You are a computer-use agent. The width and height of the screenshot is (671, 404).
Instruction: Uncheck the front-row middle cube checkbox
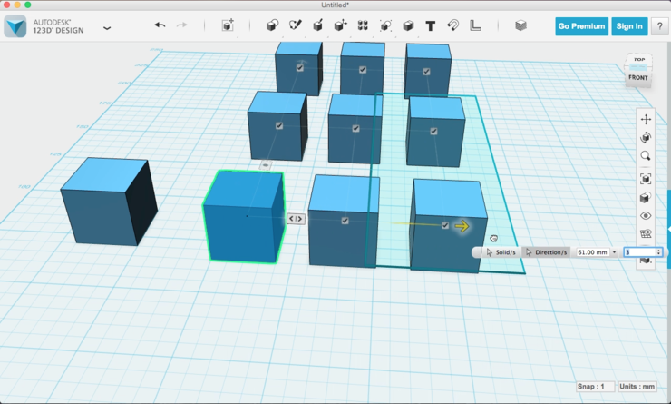pos(345,221)
